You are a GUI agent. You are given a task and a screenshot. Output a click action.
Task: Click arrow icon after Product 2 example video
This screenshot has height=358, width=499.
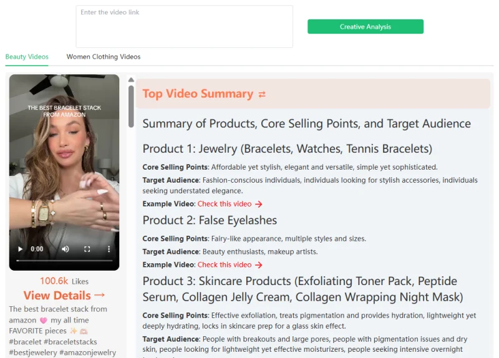click(259, 265)
